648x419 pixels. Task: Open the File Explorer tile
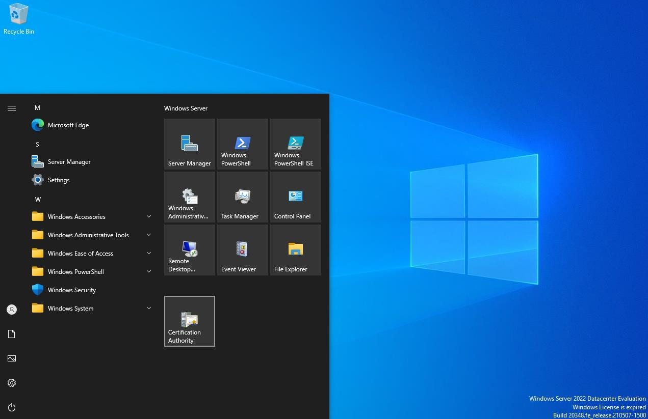tap(296, 250)
